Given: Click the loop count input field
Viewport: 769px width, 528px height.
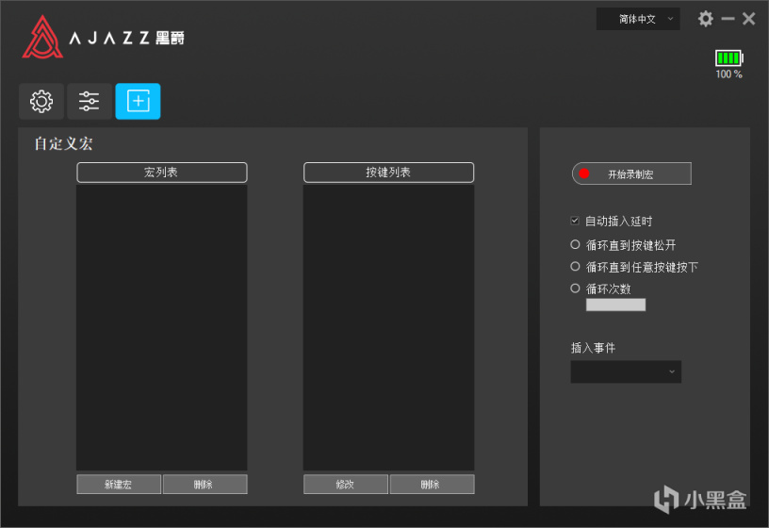Looking at the screenshot, I should [x=615, y=305].
